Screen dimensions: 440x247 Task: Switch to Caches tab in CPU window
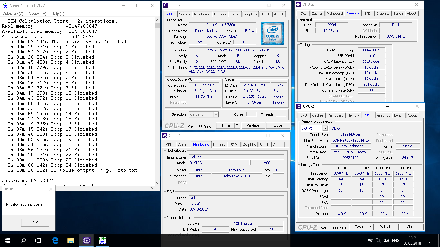tap(184, 14)
